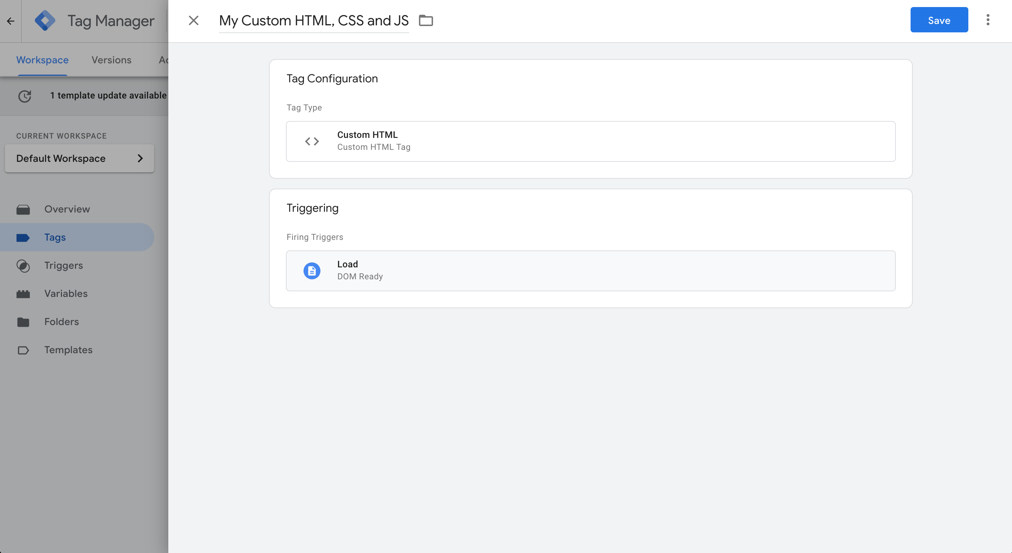Click the folder icon beside tag name
Screen dimensions: 1012x553
(x=425, y=20)
